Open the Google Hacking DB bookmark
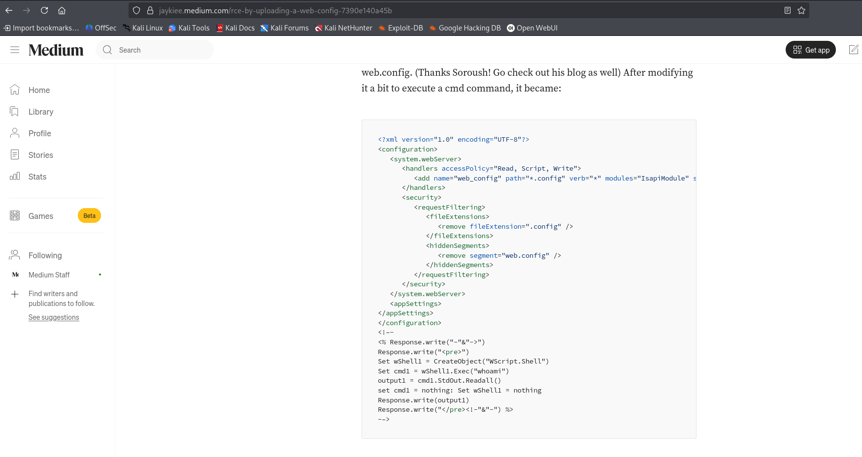 tap(465, 28)
